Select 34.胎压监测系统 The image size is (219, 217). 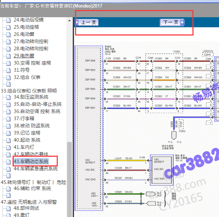click(x=31, y=97)
